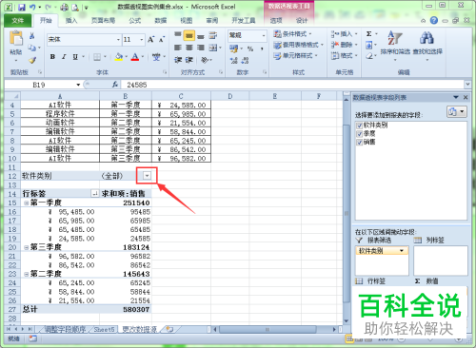476x348 pixels.
Task: Open the 软件类别 report filter field dropdown
Action: coord(402,251)
